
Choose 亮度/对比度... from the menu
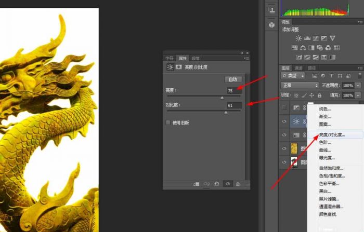click(x=332, y=134)
